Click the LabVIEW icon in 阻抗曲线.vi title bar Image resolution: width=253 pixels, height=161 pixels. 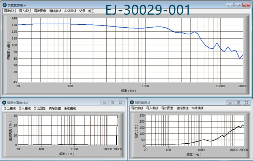[132, 102]
